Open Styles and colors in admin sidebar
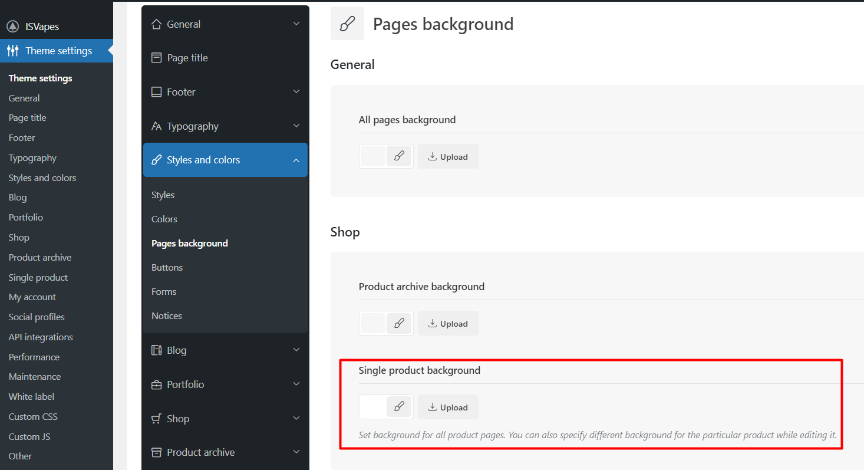864x470 pixels. tap(42, 178)
